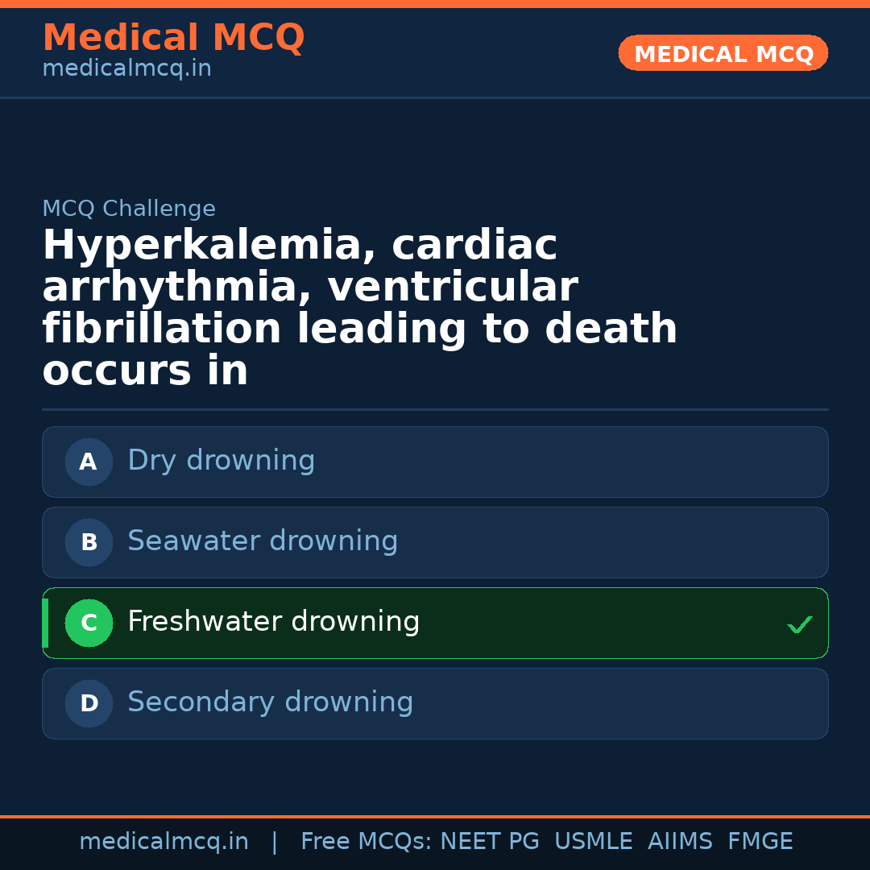Screen dimensions: 870x870
Task: Click the green checkmark on Freshwater drowning
Action: [x=799, y=624]
